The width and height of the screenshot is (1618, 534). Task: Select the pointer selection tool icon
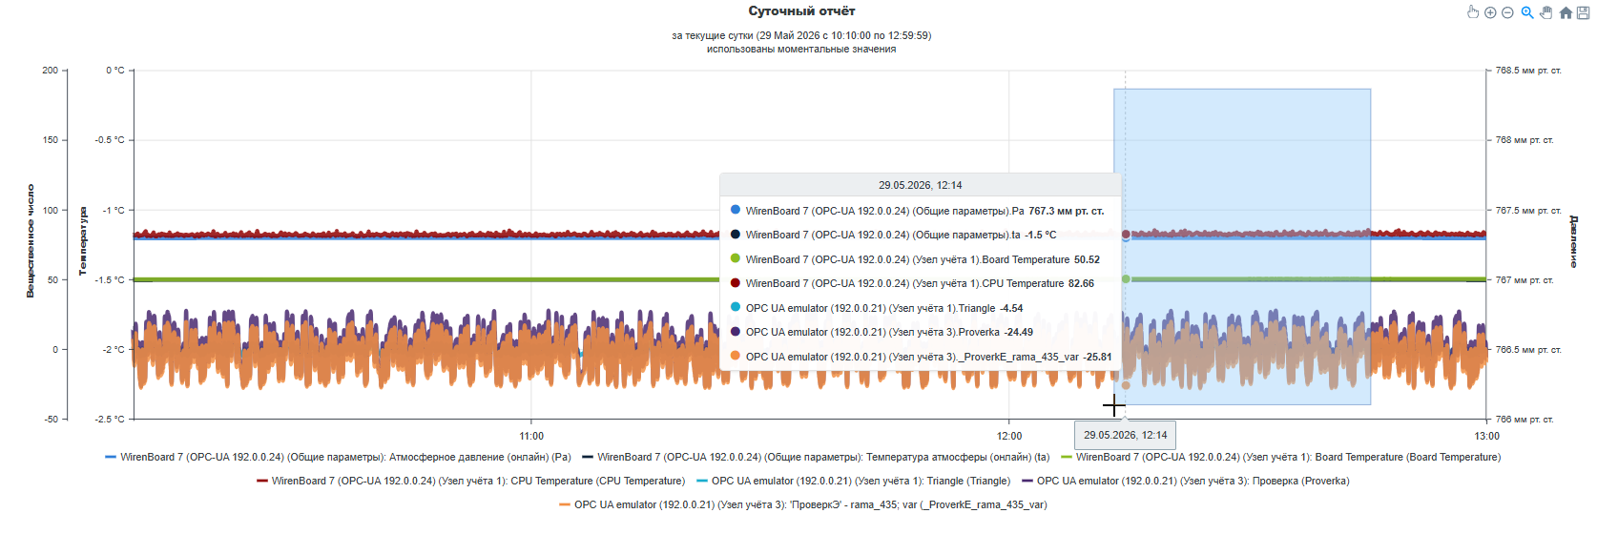pos(1472,12)
